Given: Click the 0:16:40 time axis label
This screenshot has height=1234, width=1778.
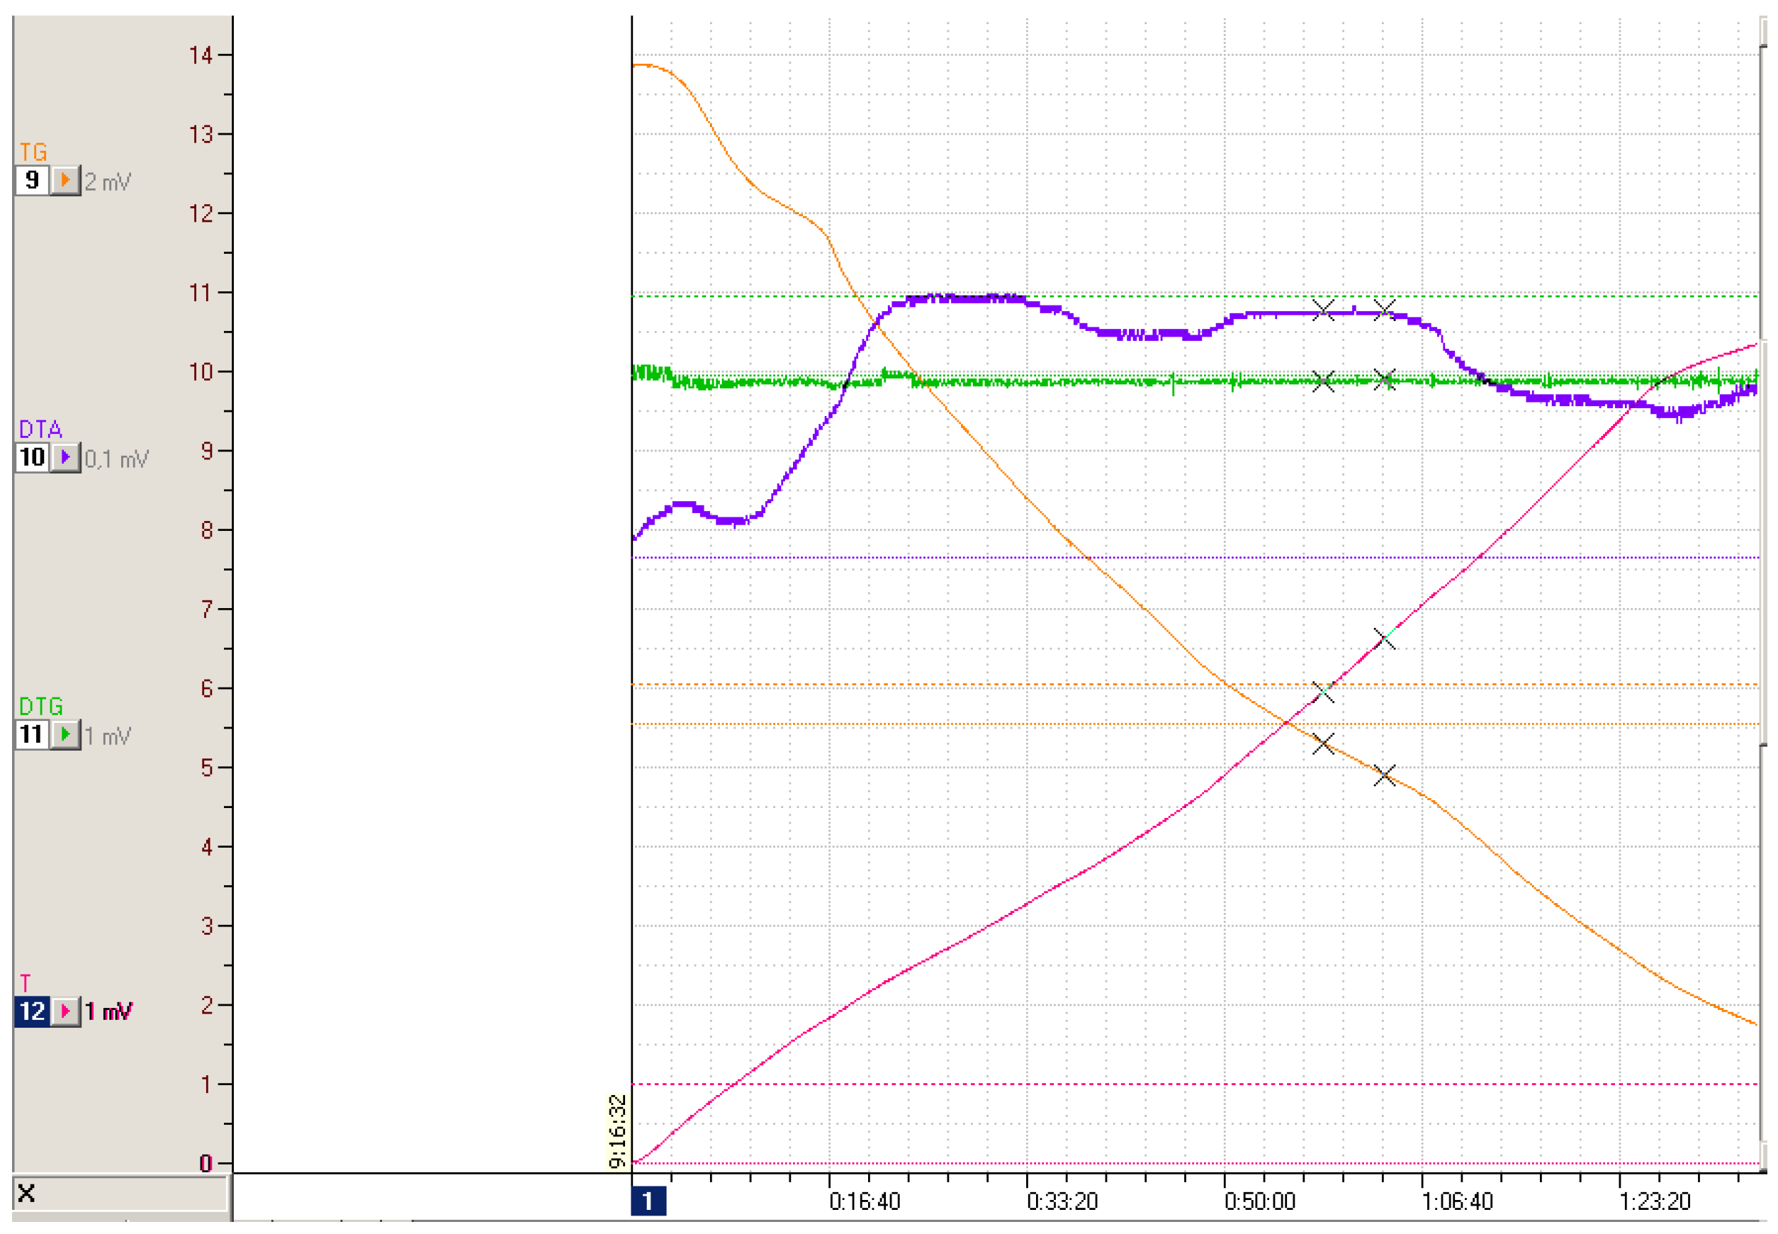Looking at the screenshot, I should [865, 1201].
